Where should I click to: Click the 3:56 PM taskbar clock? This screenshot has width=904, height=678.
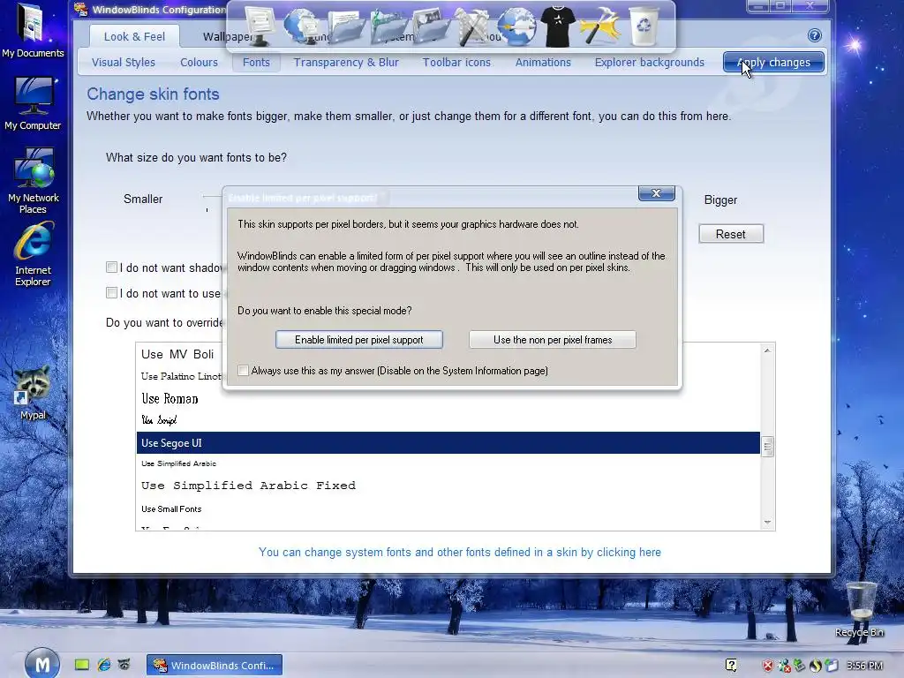pyautogui.click(x=865, y=666)
